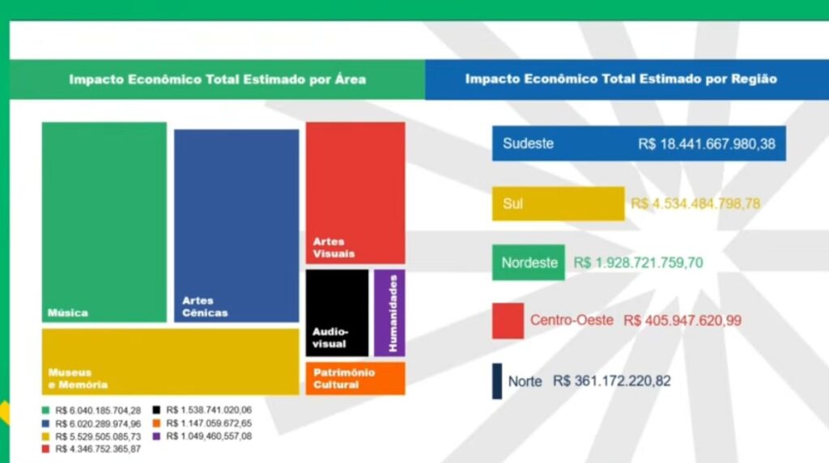
Task: Select the yellow Sul region bar
Action: [558, 203]
